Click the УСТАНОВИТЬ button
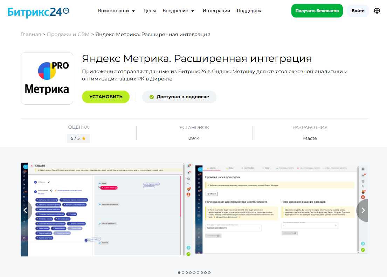387x277 pixels. coord(105,97)
